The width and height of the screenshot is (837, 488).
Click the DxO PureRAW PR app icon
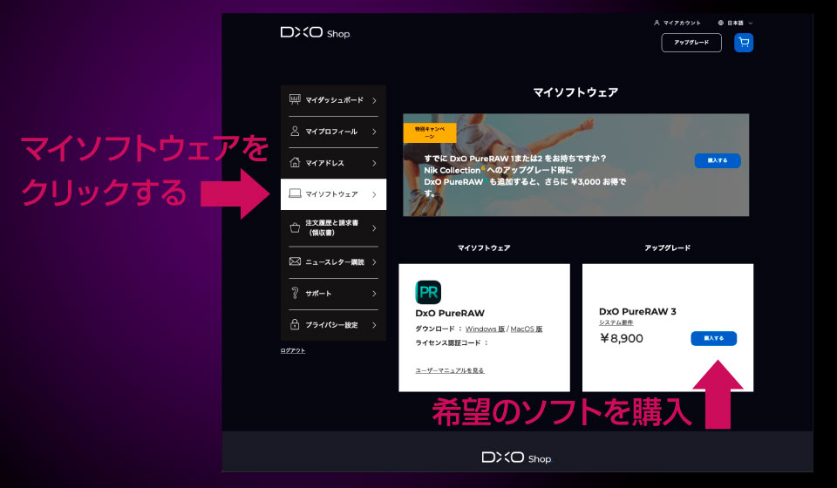click(x=428, y=292)
